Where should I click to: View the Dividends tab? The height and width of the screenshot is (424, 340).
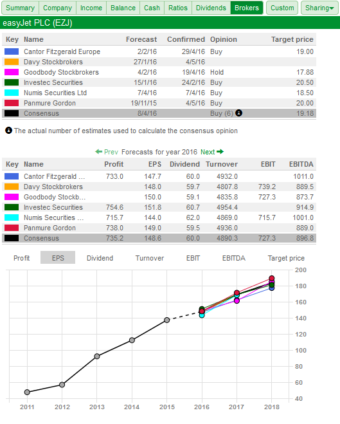point(211,8)
